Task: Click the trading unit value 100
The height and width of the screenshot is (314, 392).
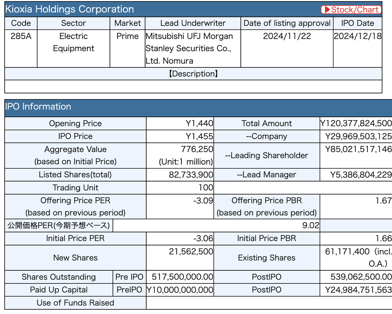Action: point(206,188)
